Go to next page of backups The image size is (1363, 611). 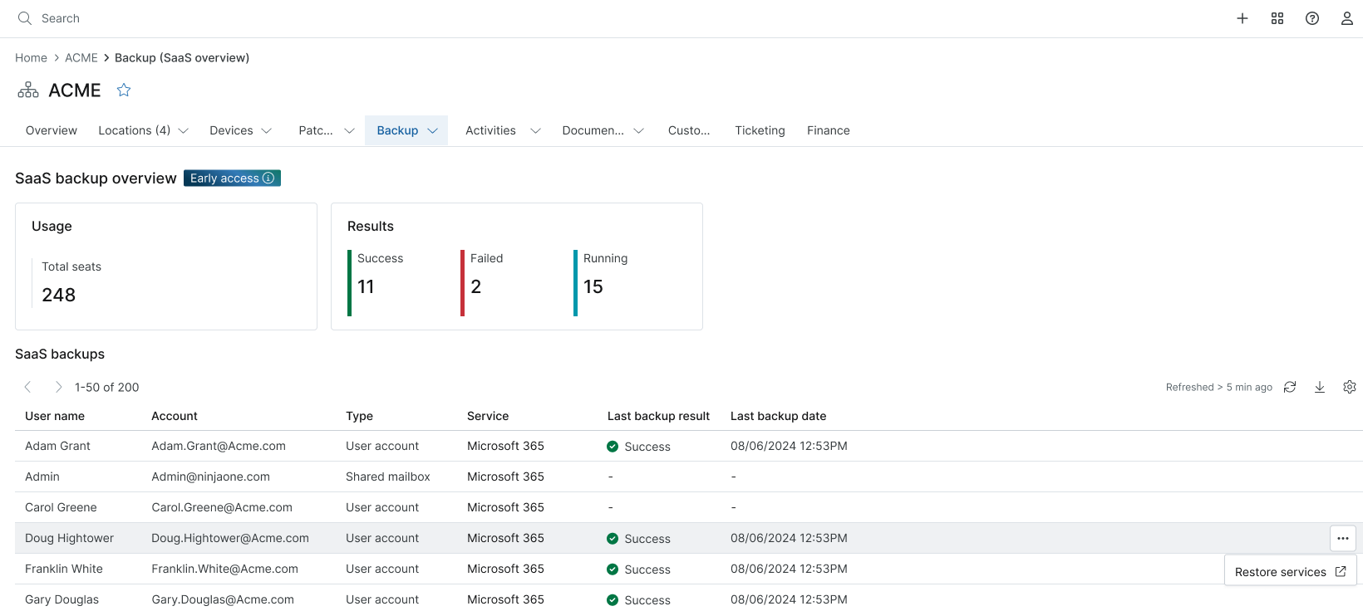58,387
